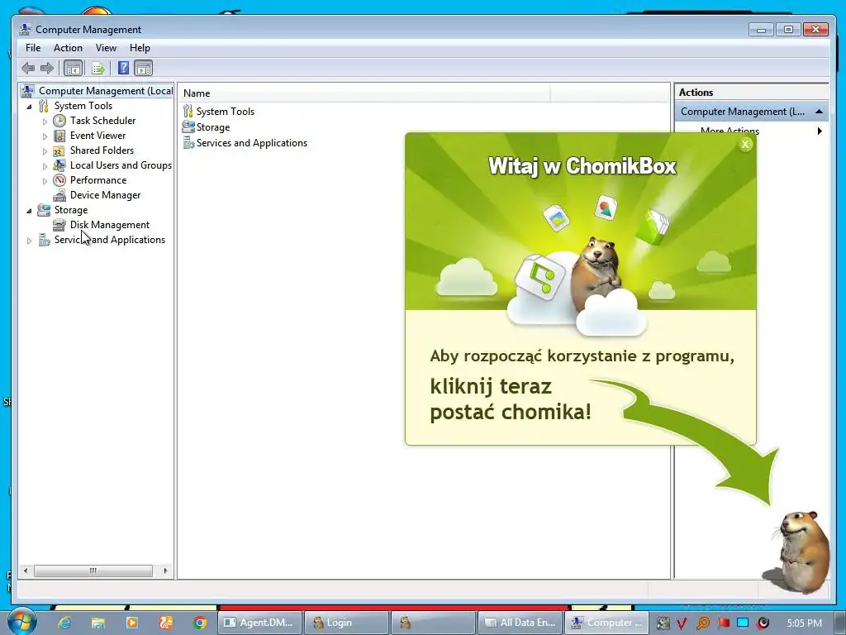Close the ChomikBox welcome popup

coord(745,144)
